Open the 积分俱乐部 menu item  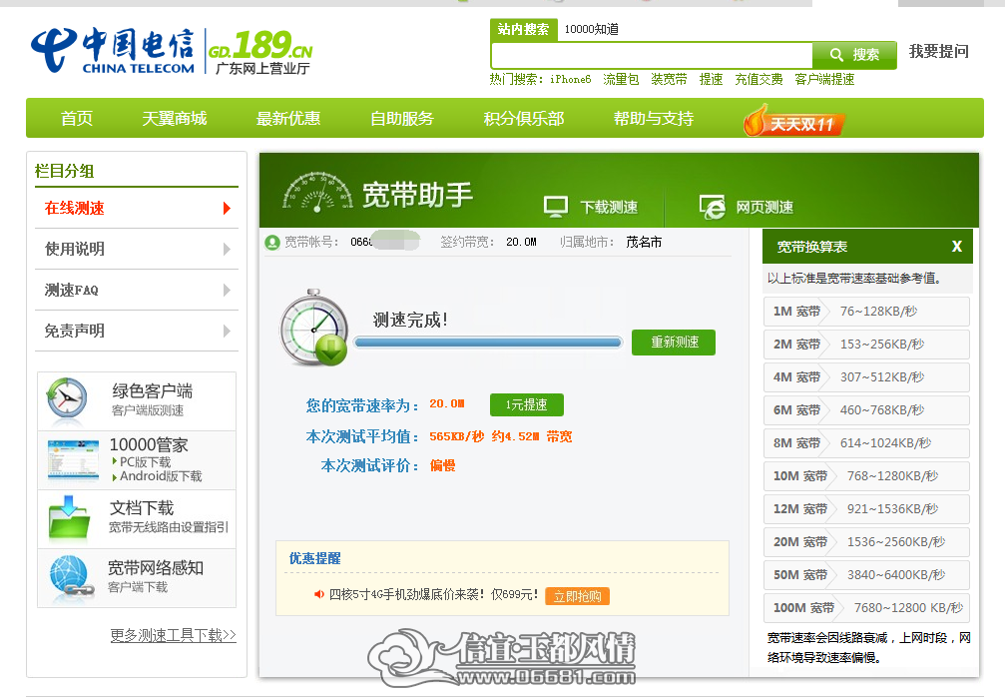tap(524, 118)
